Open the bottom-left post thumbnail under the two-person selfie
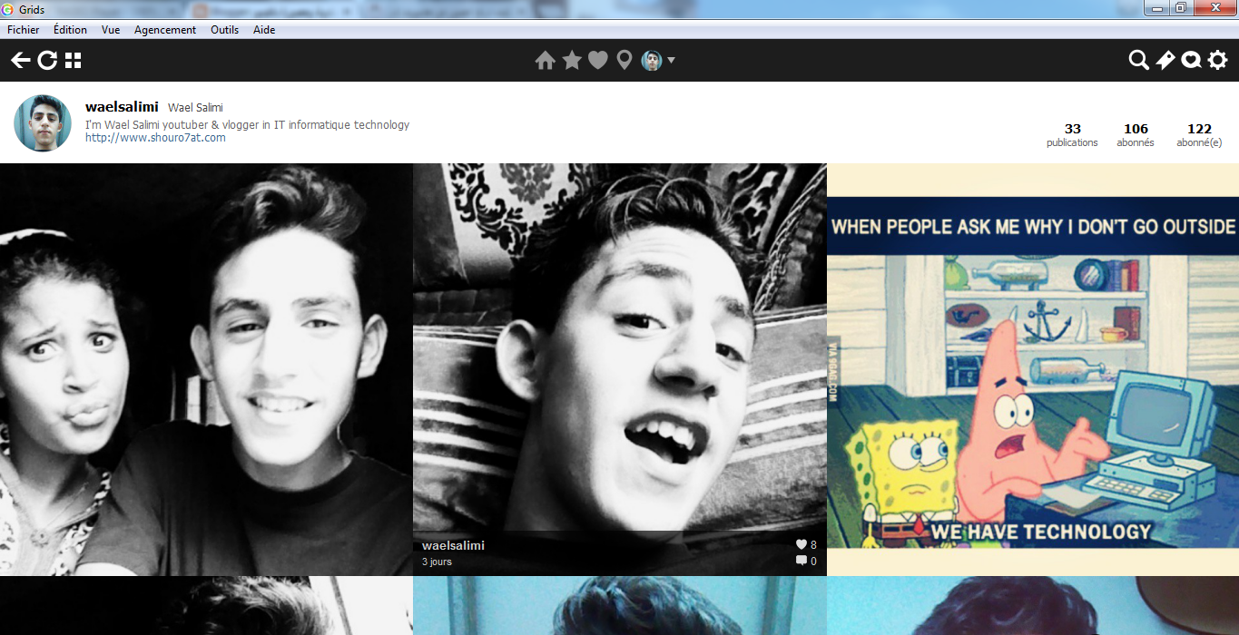Viewport: 1239px width, 635px height. click(x=206, y=606)
